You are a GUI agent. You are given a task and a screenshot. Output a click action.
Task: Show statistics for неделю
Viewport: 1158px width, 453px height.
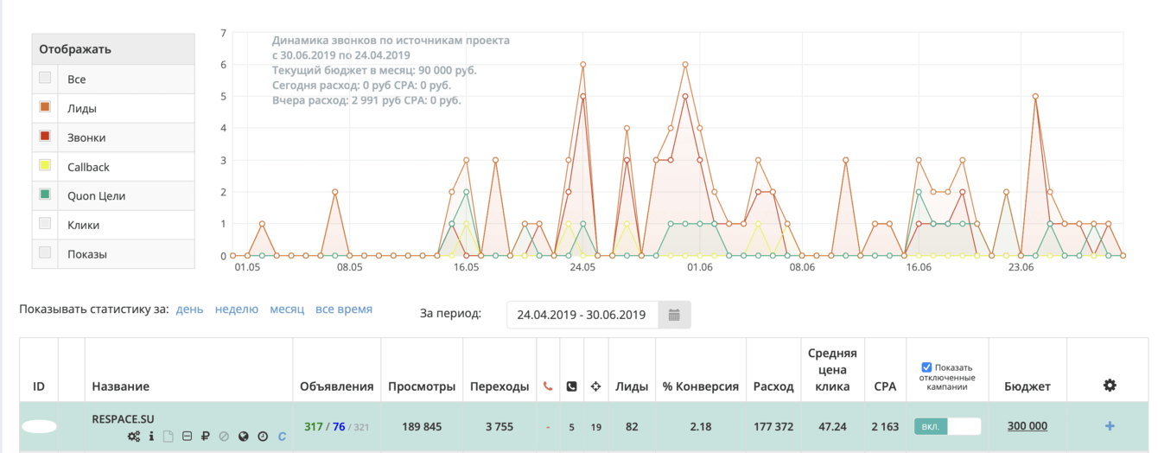tap(237, 309)
